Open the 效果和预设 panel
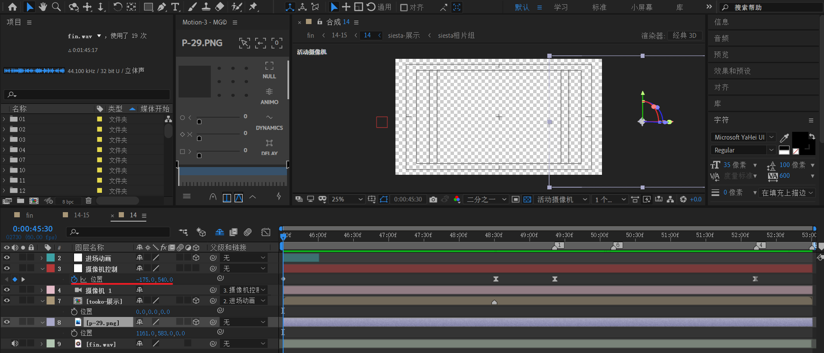Viewport: 824px width, 353px height. coord(732,71)
